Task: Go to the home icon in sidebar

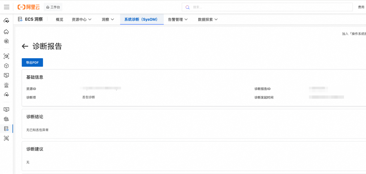Action: (x=6, y=31)
